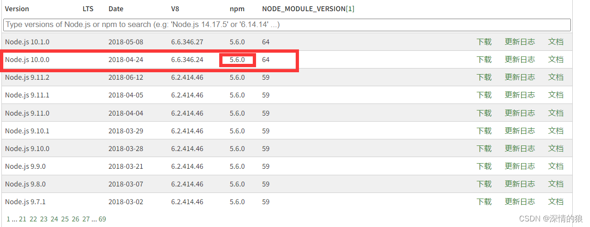
Task: Open 下载 link for Node.js 9.10.0
Action: (x=484, y=149)
